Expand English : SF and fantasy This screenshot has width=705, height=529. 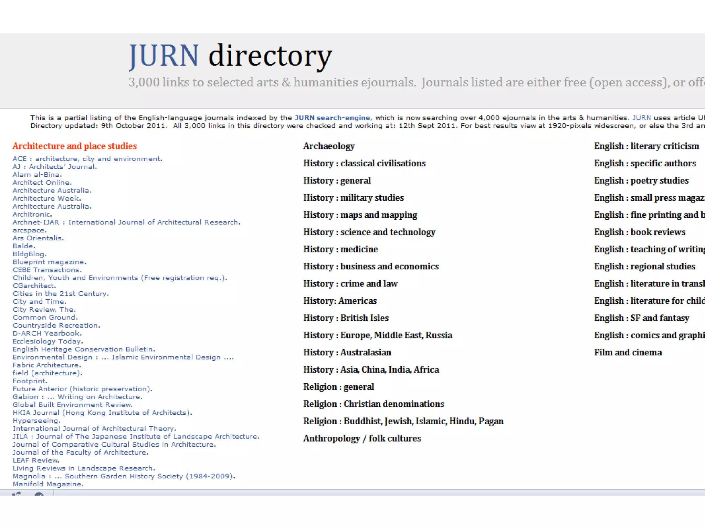(x=641, y=318)
